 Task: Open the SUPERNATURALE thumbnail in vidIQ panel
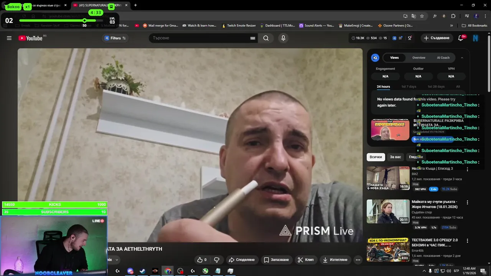390,130
